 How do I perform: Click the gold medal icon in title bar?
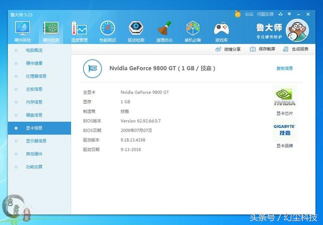tap(238, 14)
